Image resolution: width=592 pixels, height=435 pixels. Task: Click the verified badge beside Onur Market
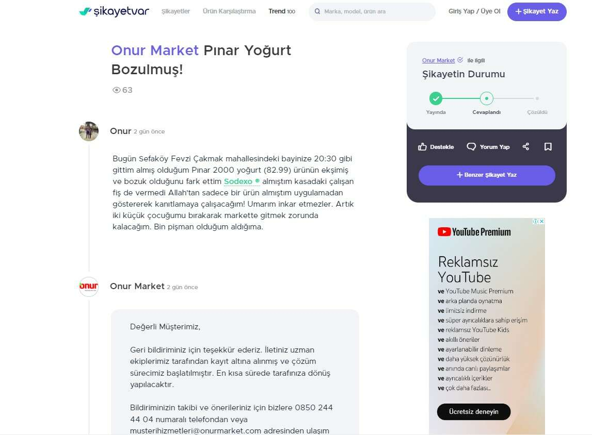(x=460, y=60)
